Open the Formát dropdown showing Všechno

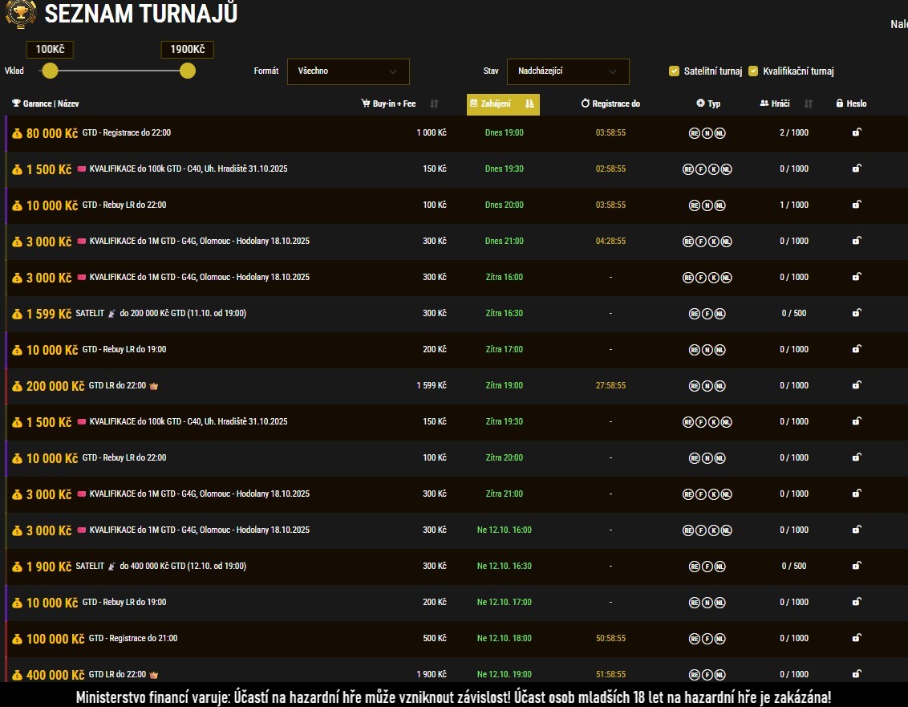point(348,71)
